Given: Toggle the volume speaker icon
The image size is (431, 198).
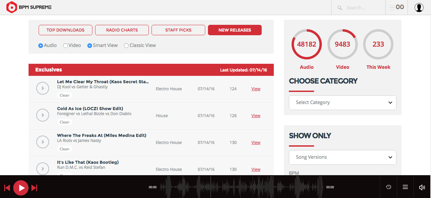Looking at the screenshot, I should point(422,187).
